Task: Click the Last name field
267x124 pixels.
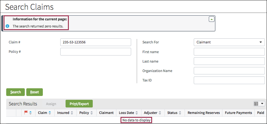Action: [229, 61]
